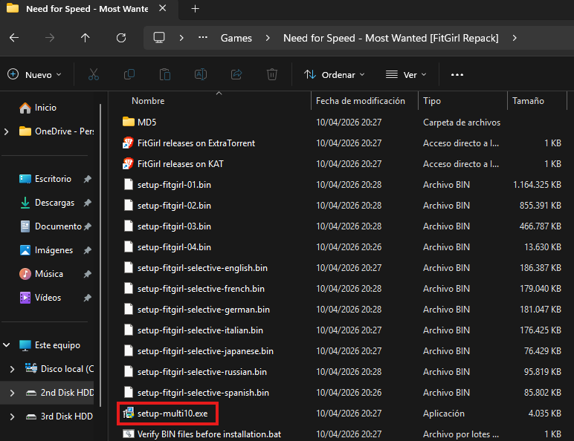Sort by the Tipo column header

point(432,101)
